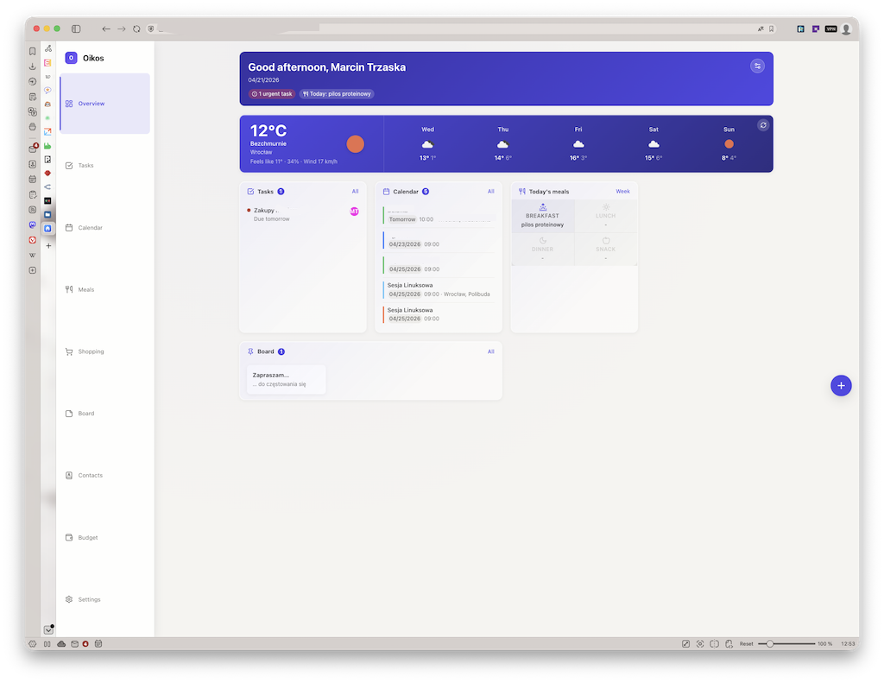This screenshot has width=884, height=683.
Task: Refresh the weather forecast
Action: pyautogui.click(x=763, y=125)
